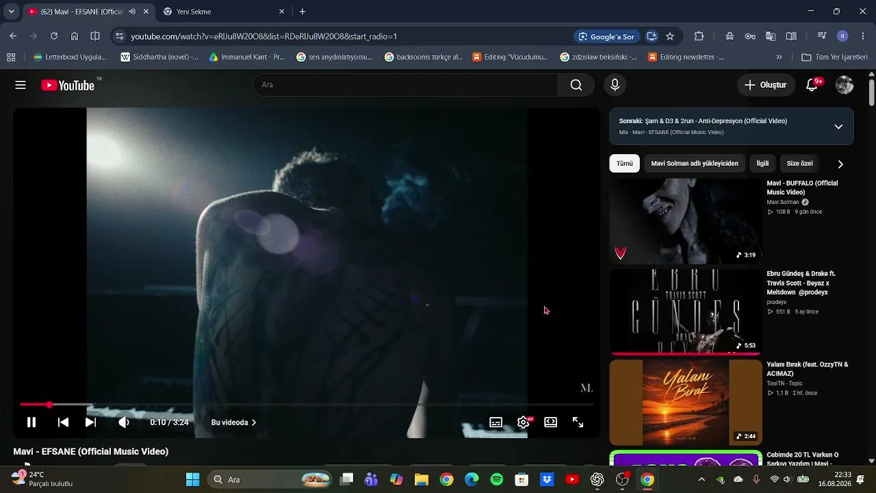This screenshot has height=493, width=876.
Task: Open the video player settings gear
Action: pyautogui.click(x=524, y=422)
